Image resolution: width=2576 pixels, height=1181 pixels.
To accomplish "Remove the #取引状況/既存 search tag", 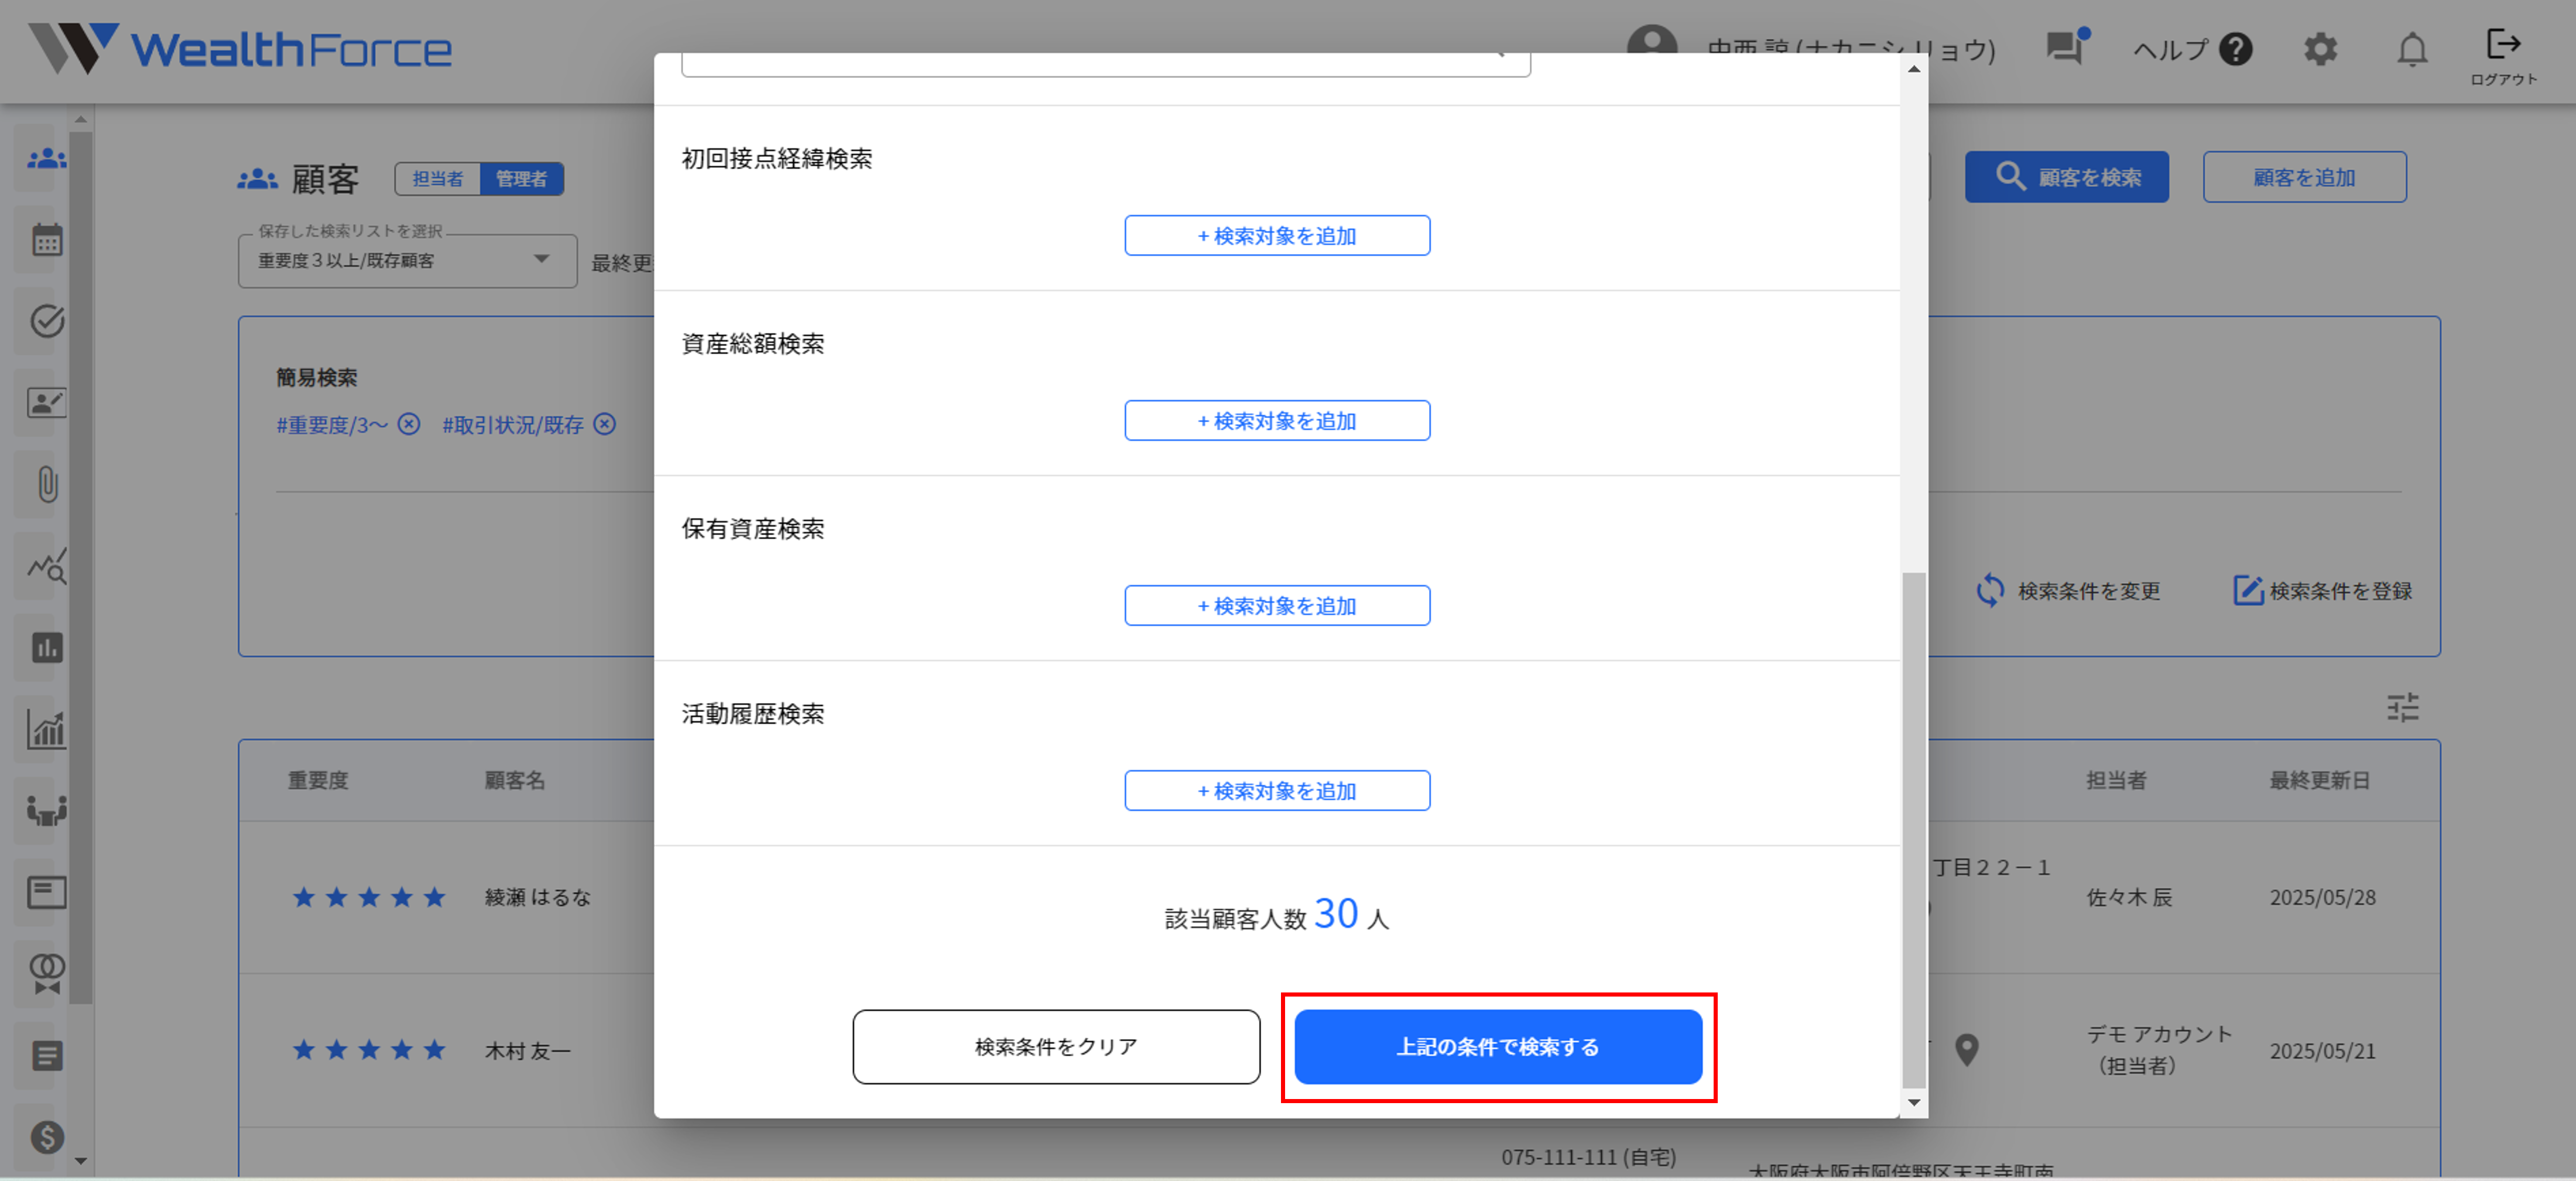I will pyautogui.click(x=604, y=424).
